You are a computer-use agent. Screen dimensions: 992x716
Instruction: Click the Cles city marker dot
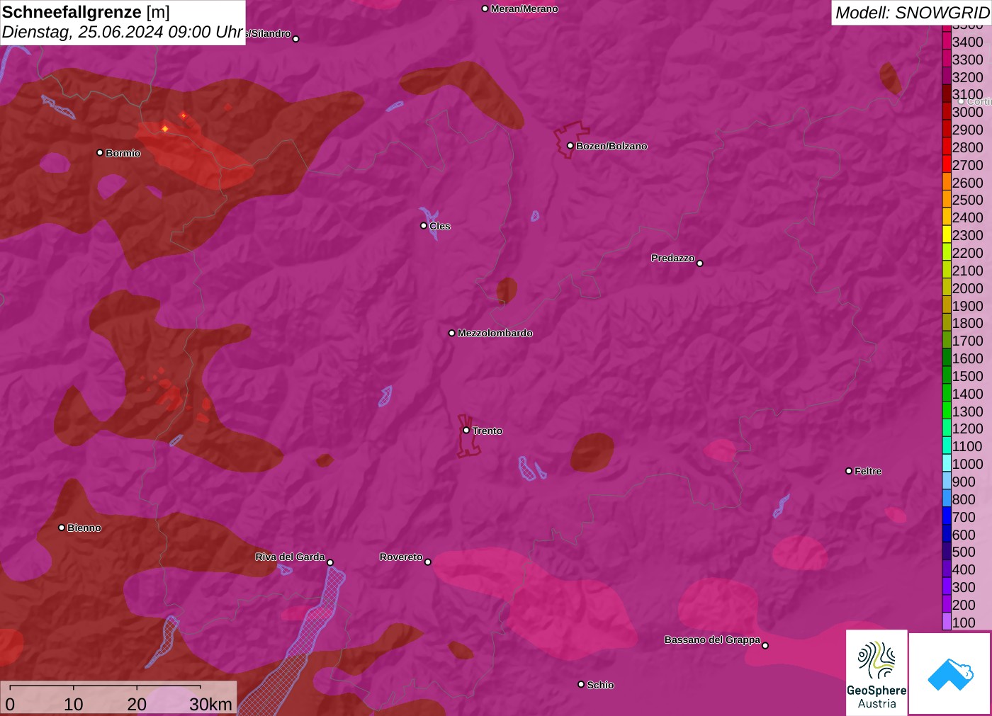click(x=424, y=225)
